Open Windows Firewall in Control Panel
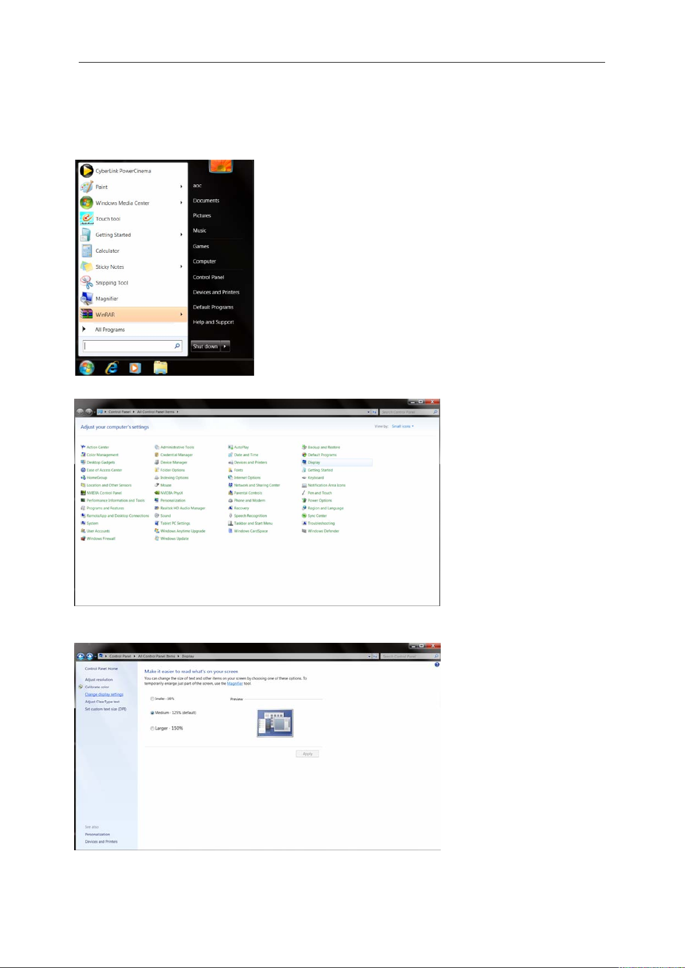 click(x=98, y=539)
